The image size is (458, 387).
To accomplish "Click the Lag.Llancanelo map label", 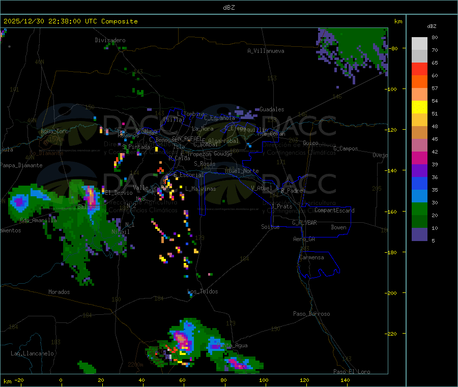I will tap(33, 353).
